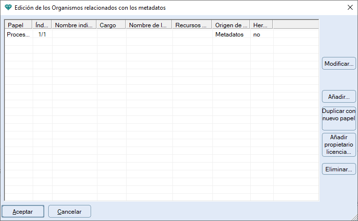Click the Nombre indi... column header
This screenshot has width=358, height=221.
[74, 25]
